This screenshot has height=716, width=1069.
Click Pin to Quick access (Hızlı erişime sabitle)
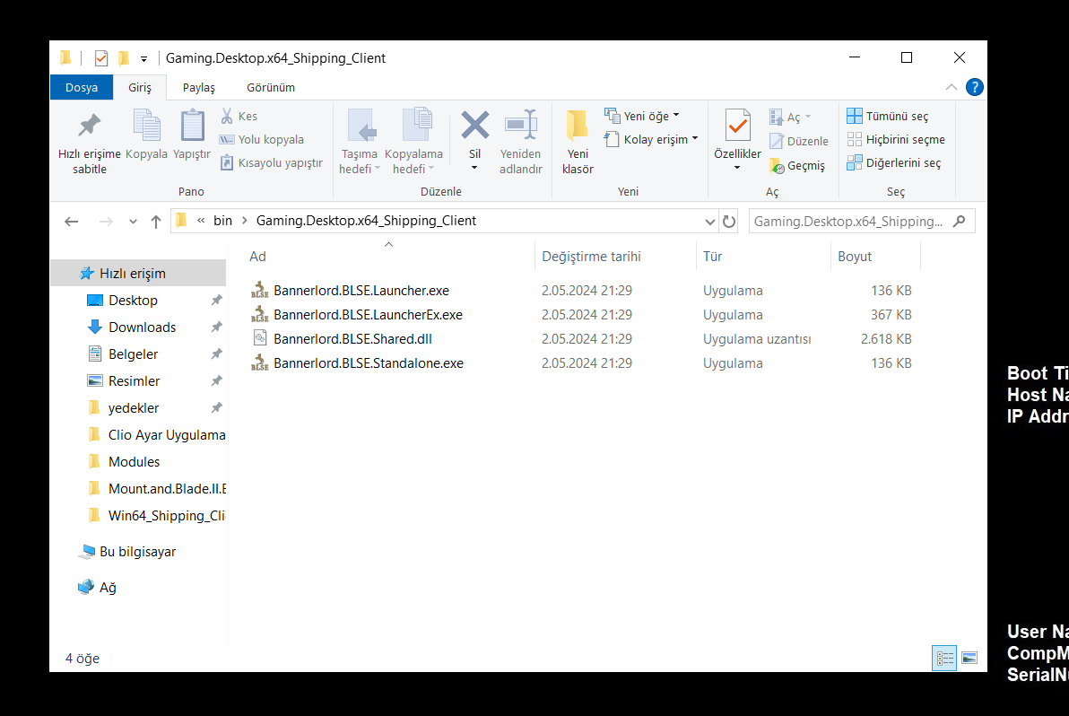(90, 142)
